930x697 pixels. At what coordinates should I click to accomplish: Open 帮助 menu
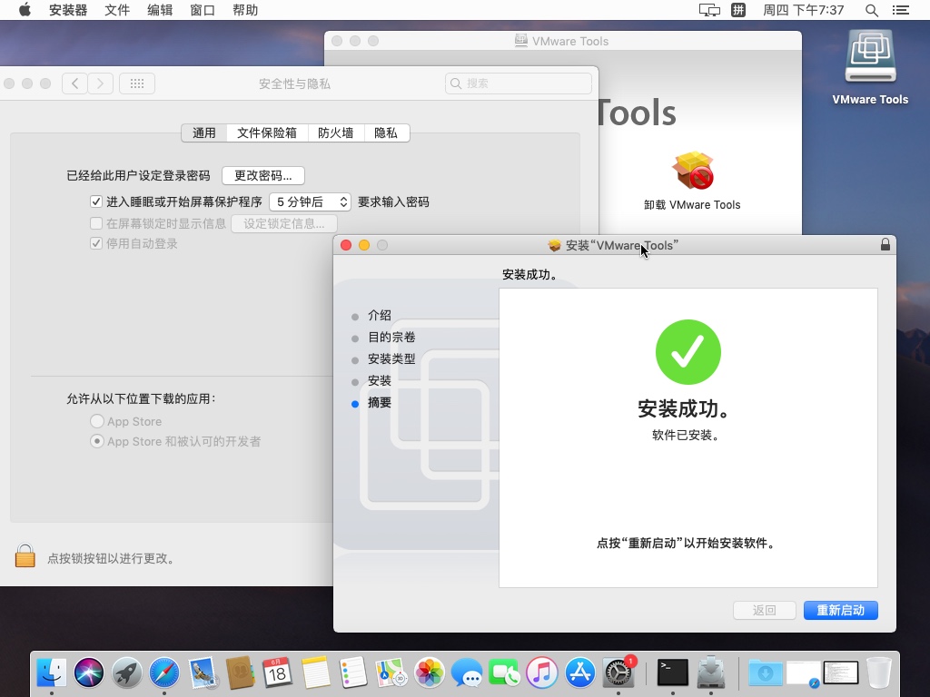245,10
